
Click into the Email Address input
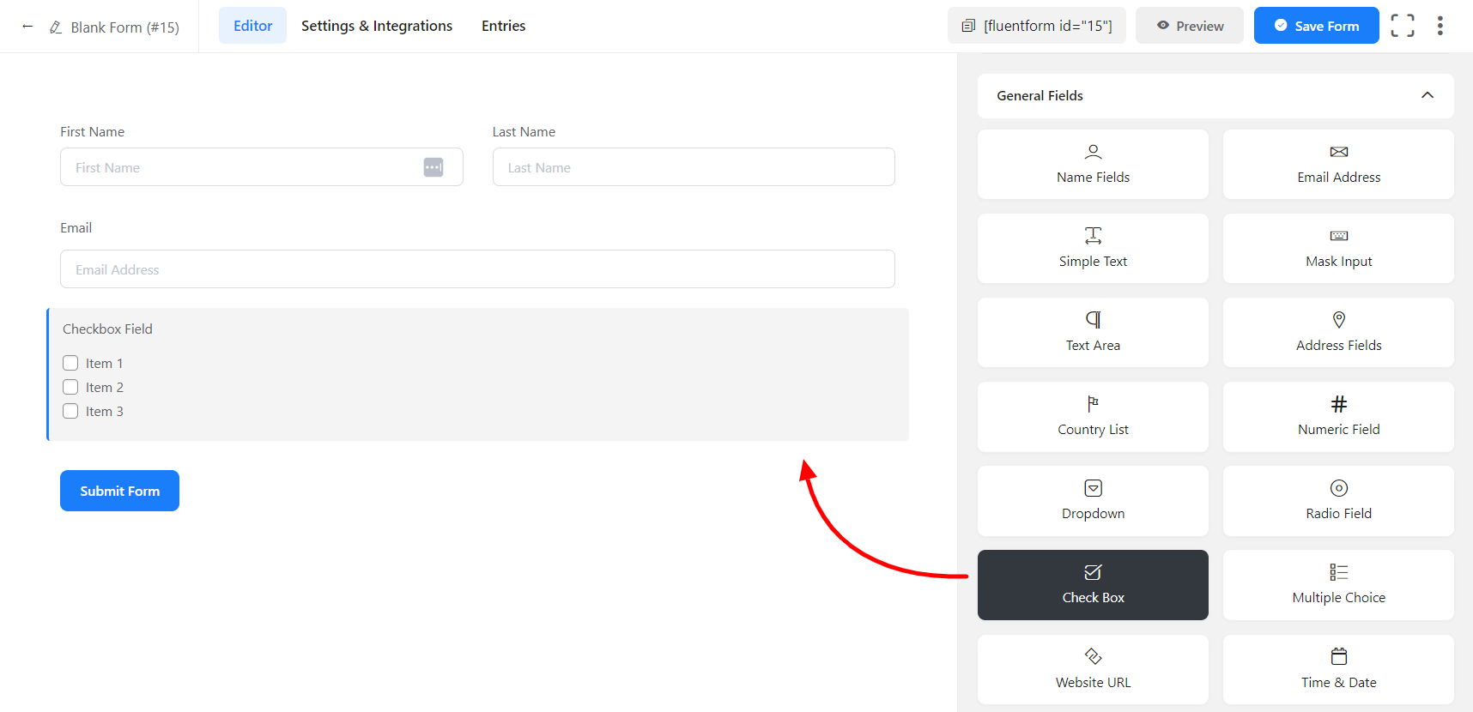(477, 269)
